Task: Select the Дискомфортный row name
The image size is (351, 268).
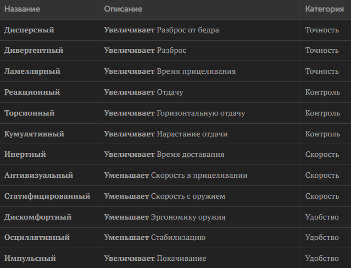Action: [x=38, y=217]
